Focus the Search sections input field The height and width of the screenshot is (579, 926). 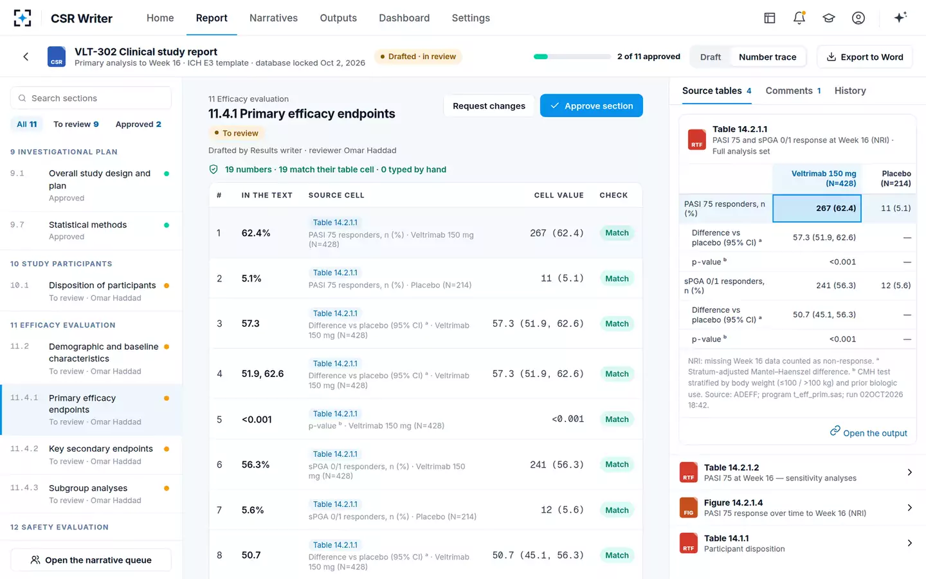click(91, 98)
